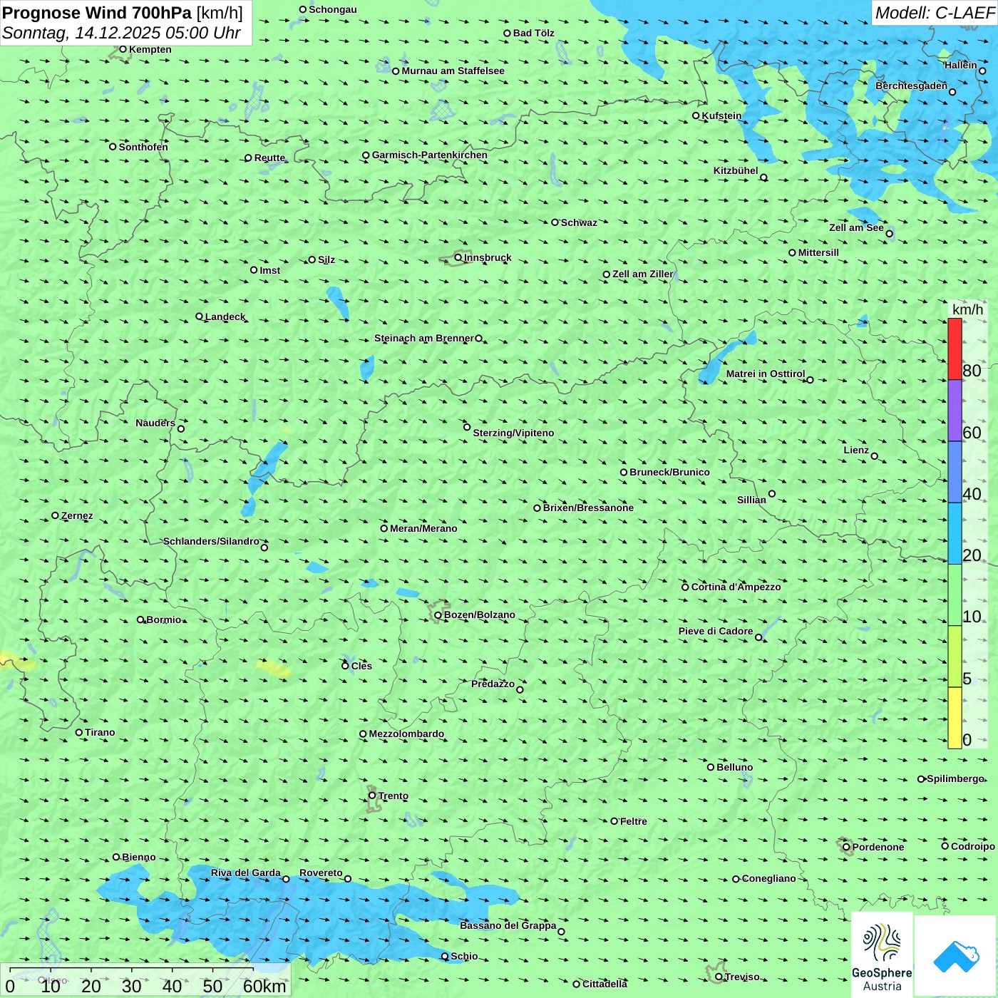
Task: Click the Bad Tölz city label
Action: (x=534, y=33)
